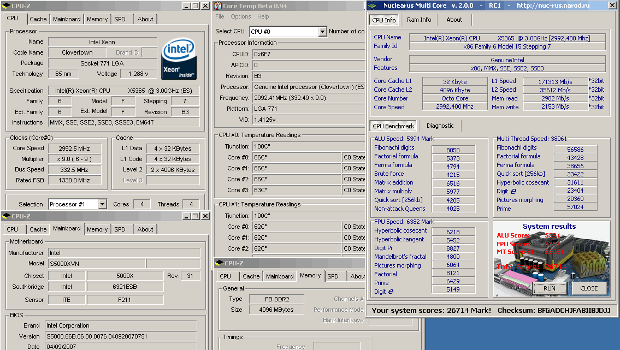Click the System results motherboard picture
The width and height of the screenshot is (620, 350).
552,259
